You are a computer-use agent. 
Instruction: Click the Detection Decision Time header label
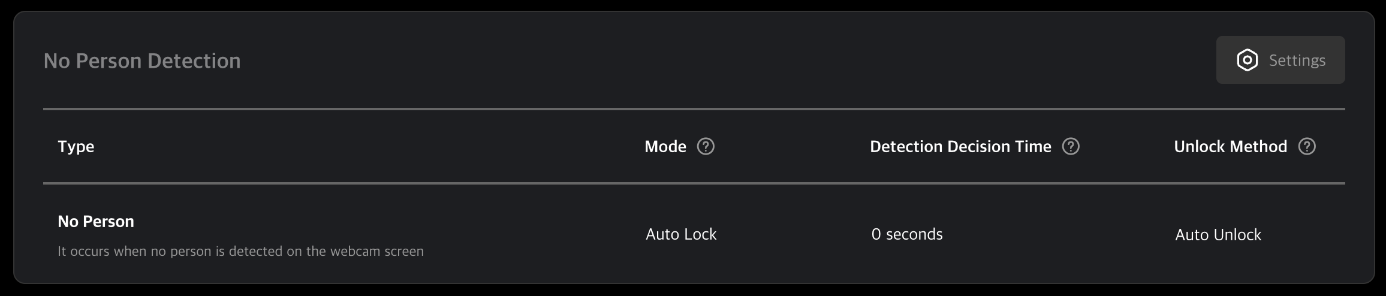pos(960,147)
